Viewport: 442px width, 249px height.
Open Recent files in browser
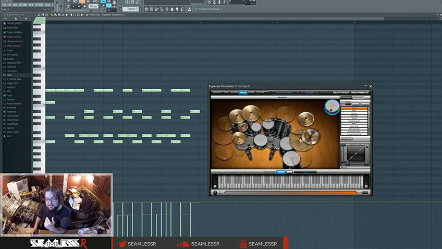tap(13, 28)
